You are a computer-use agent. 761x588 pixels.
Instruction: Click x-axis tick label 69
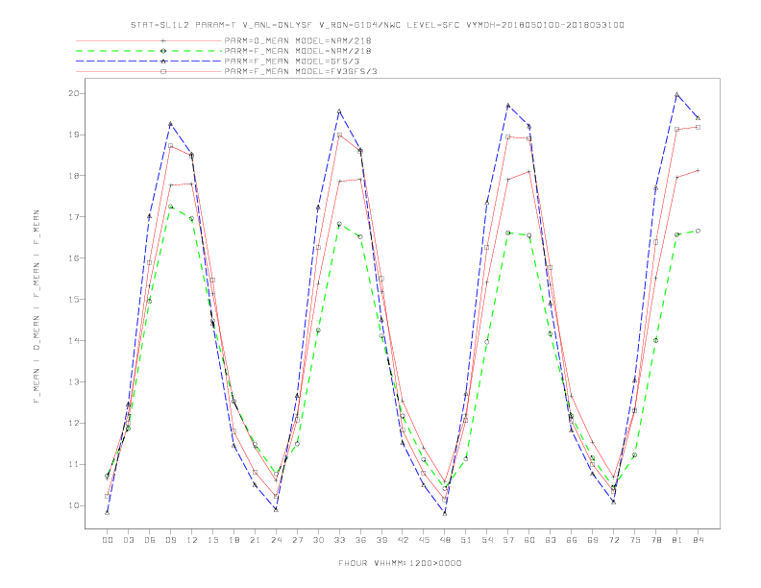coord(593,540)
